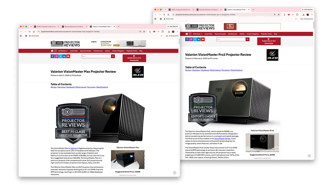Open the tab search chevron in the Max window
Image resolution: width=330 pixels, height=185 pixels.
[x=31, y=26]
